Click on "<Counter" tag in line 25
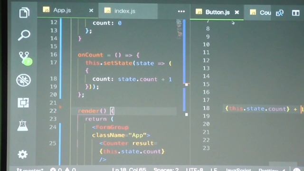304x171 pixels. tap(114, 143)
